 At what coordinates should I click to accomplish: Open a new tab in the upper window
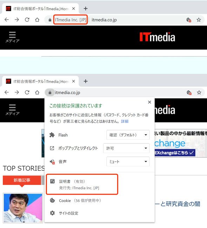(x=86, y=8)
